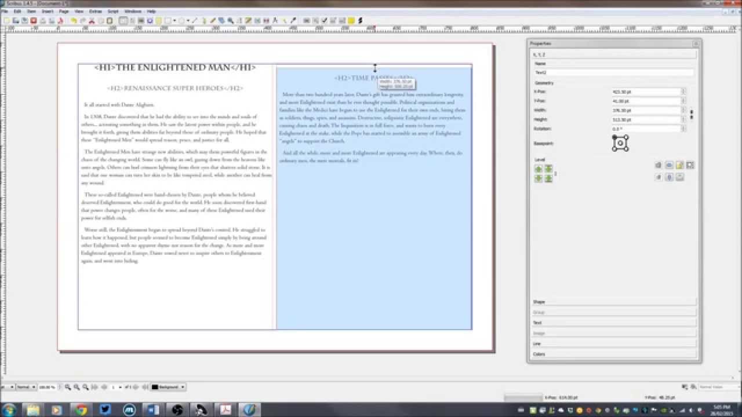
Task: Click the Chrome icon in Windows taskbar
Action: pyautogui.click(x=81, y=409)
